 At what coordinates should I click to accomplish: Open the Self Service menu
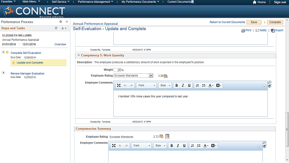pyautogui.click(x=61, y=2)
